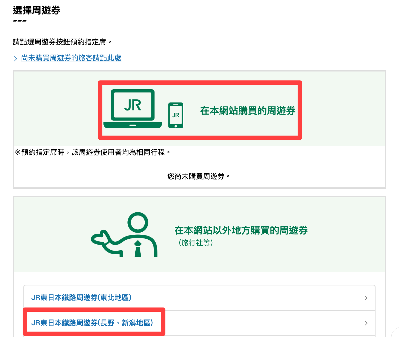Open JR東日本鐵路周遊券(東北地區)
Screen dimensions: 400x337
click(199, 298)
